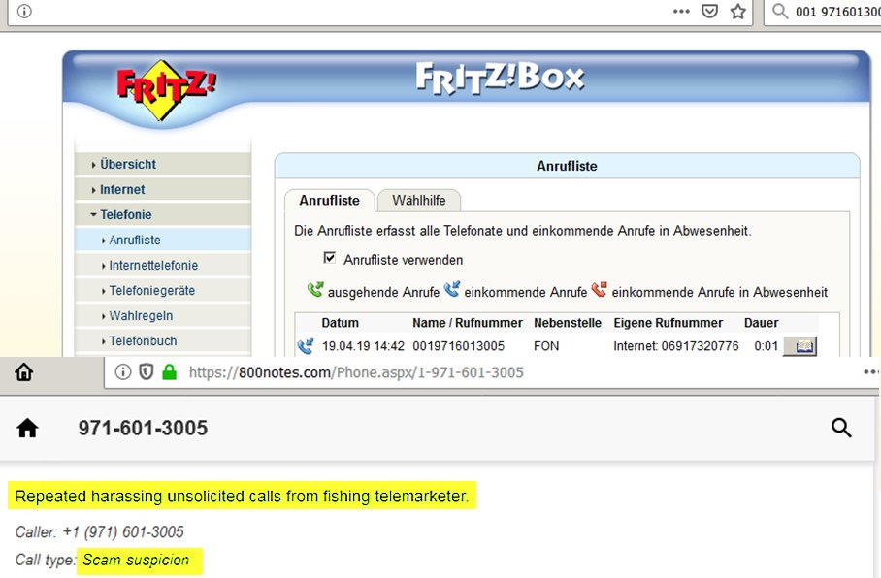The image size is (881, 578).
Task: Click the info icon in 800notes address bar
Action: 123,371
